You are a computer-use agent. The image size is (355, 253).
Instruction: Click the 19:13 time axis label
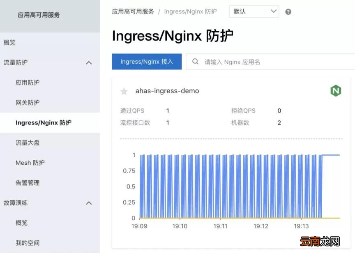(x=301, y=226)
